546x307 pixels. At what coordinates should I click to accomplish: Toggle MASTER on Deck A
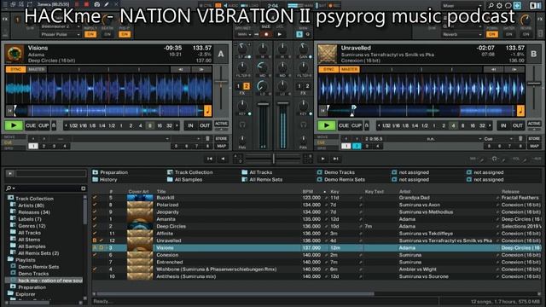(x=37, y=69)
